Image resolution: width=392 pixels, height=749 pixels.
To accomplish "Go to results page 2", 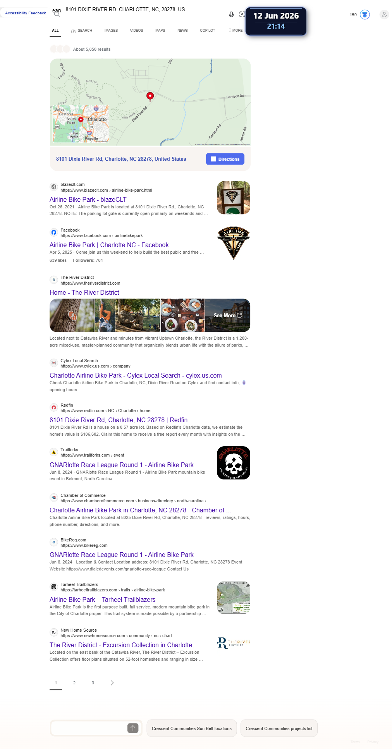I will (74, 683).
